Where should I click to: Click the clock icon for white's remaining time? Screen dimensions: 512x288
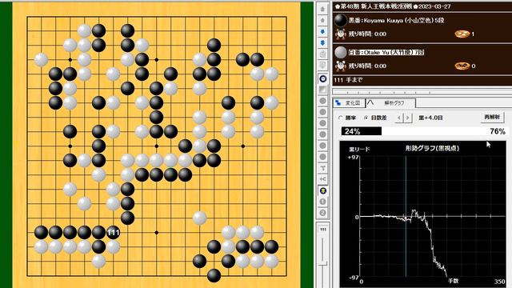click(x=341, y=66)
